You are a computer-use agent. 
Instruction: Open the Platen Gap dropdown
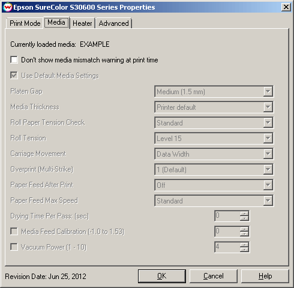214,92
